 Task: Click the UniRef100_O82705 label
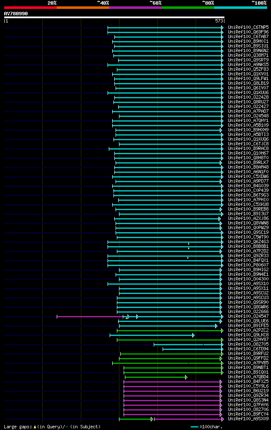click(x=248, y=344)
